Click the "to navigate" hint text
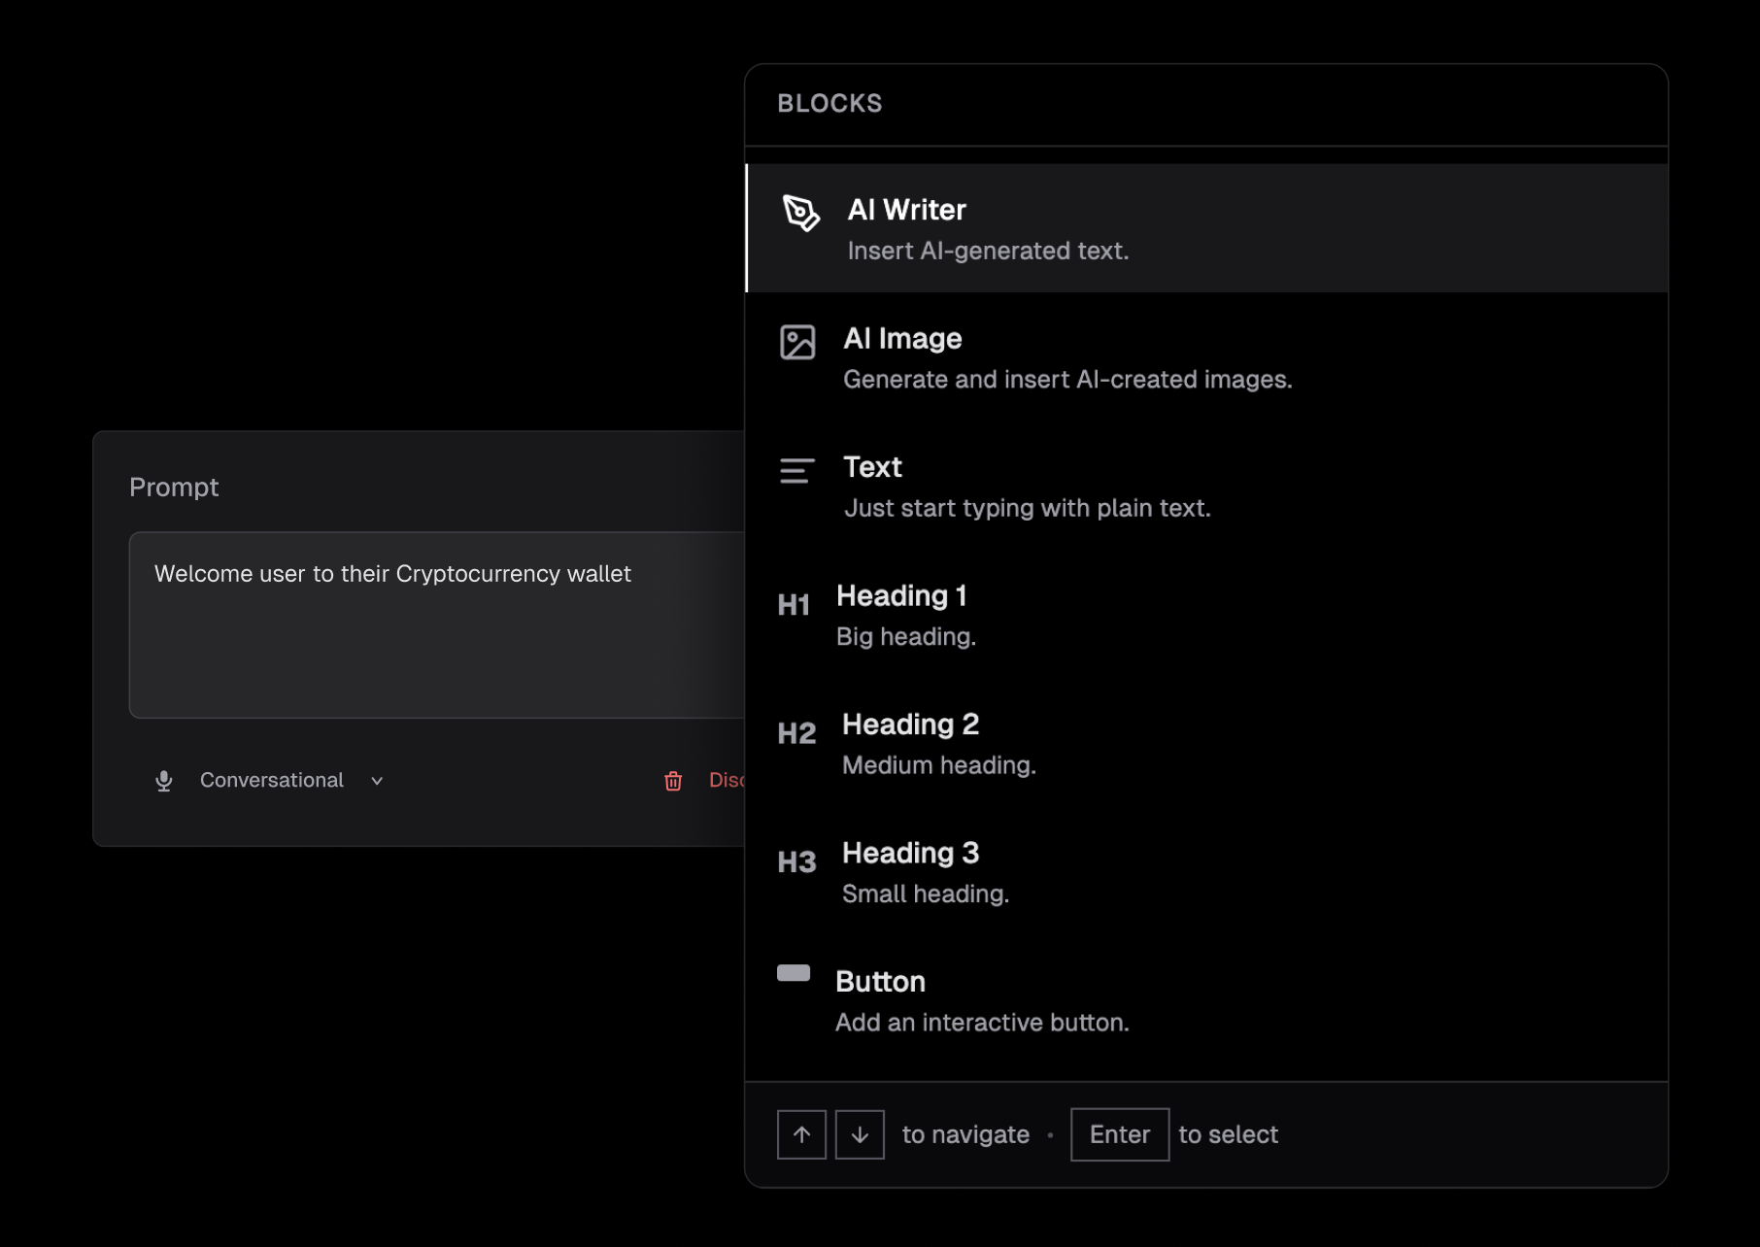The height and width of the screenshot is (1247, 1760). coord(965,1134)
